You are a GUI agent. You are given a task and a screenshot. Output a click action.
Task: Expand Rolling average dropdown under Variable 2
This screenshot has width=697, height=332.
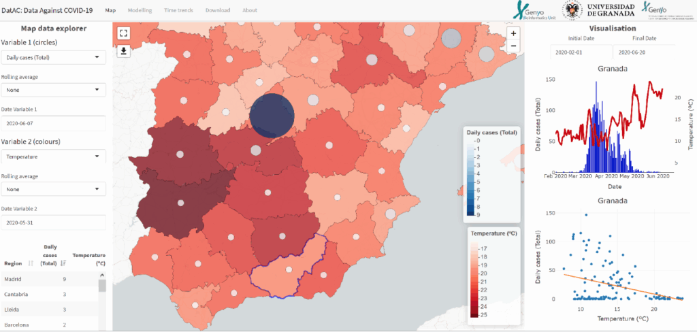54,189
